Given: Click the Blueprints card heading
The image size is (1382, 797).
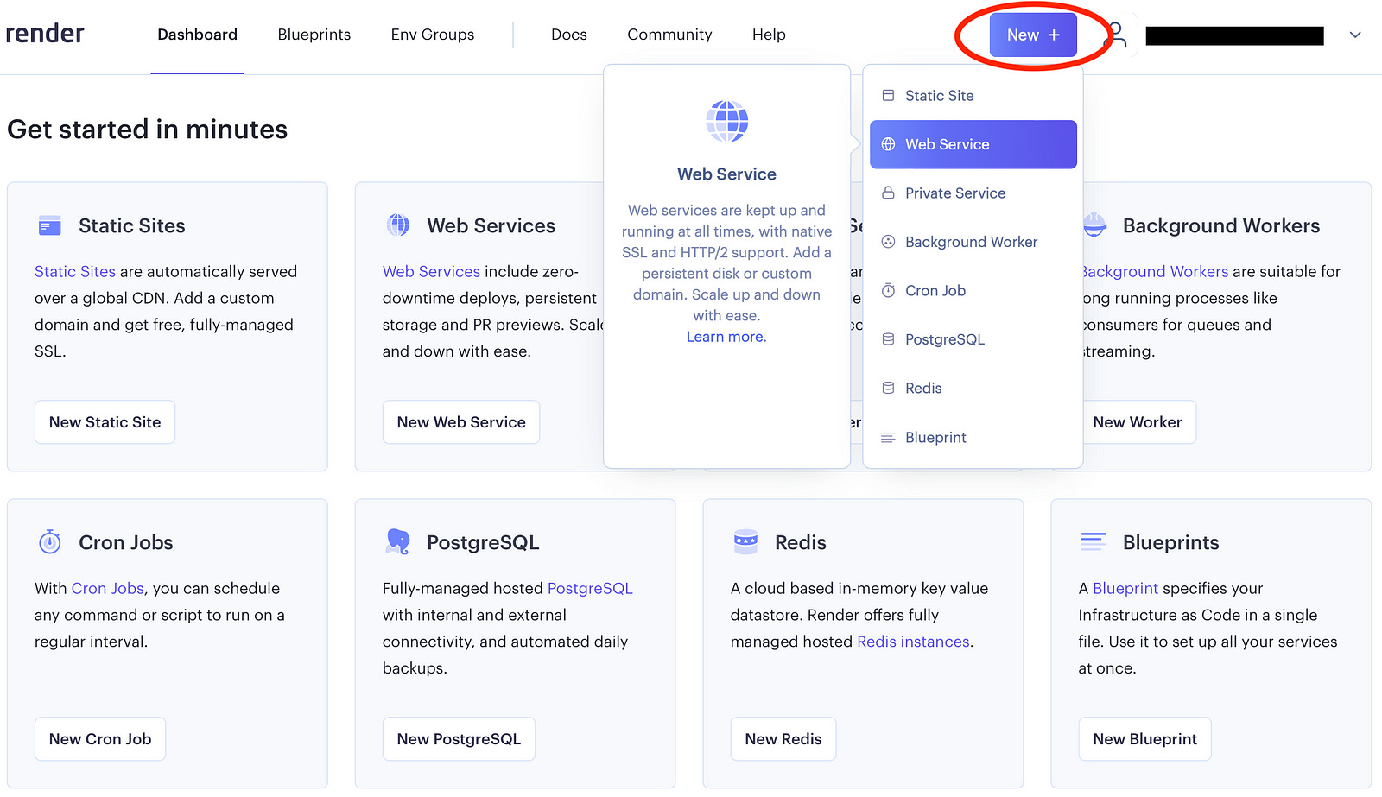Looking at the screenshot, I should tap(1171, 542).
